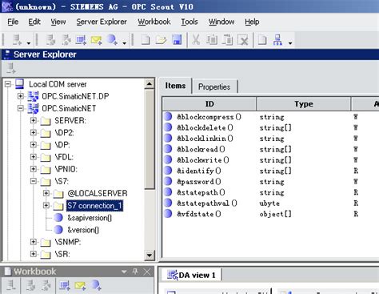This screenshot has height=294, width=379.
Task: Expand the S7 connection_1 node
Action: coord(46,205)
